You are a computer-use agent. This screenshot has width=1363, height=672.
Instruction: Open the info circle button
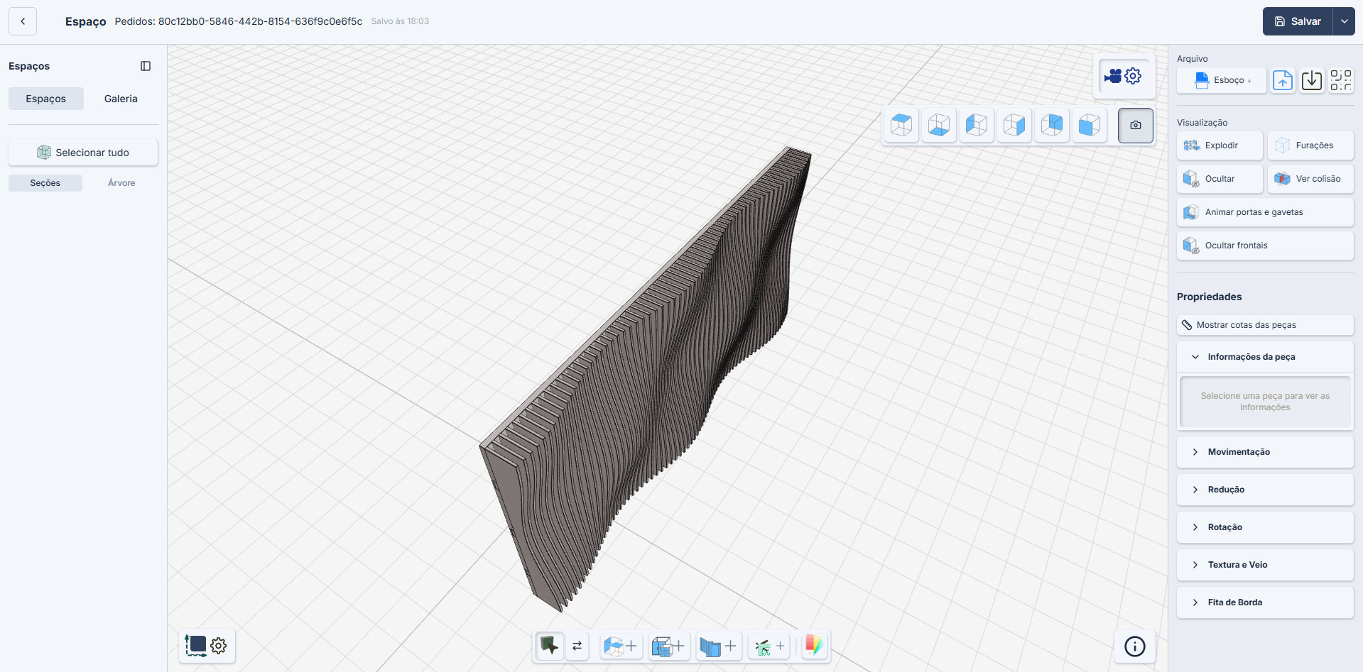[x=1135, y=646]
